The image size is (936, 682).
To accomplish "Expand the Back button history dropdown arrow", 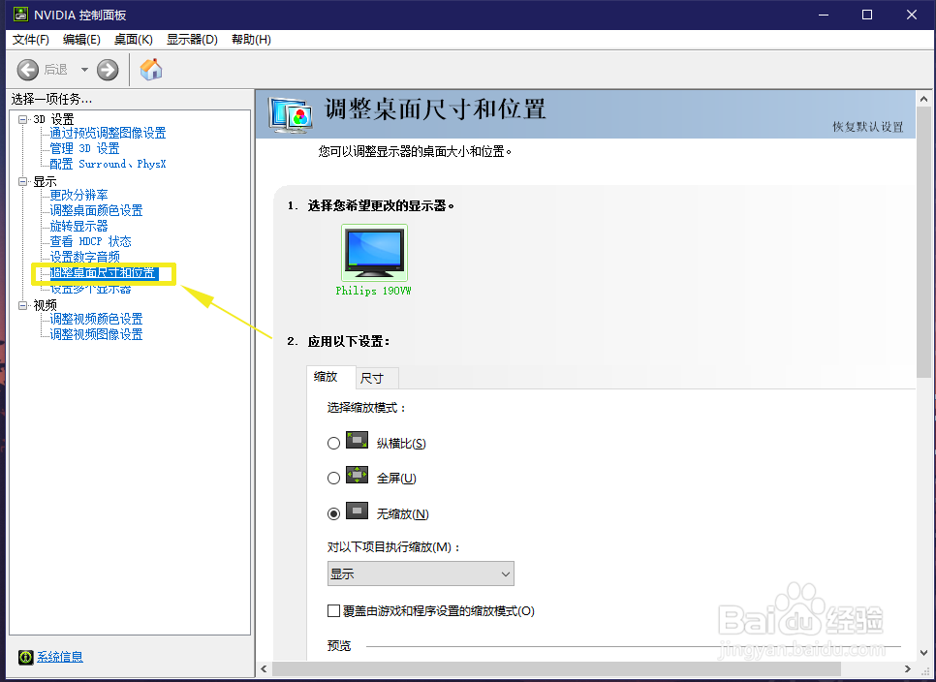I will 83,69.
